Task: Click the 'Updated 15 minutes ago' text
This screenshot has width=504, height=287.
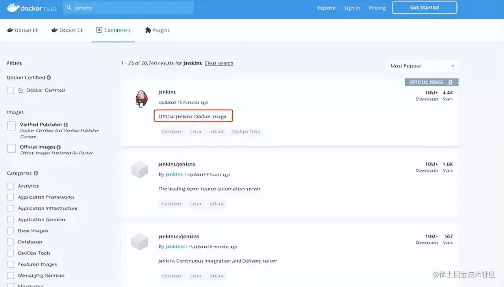Action: click(183, 102)
